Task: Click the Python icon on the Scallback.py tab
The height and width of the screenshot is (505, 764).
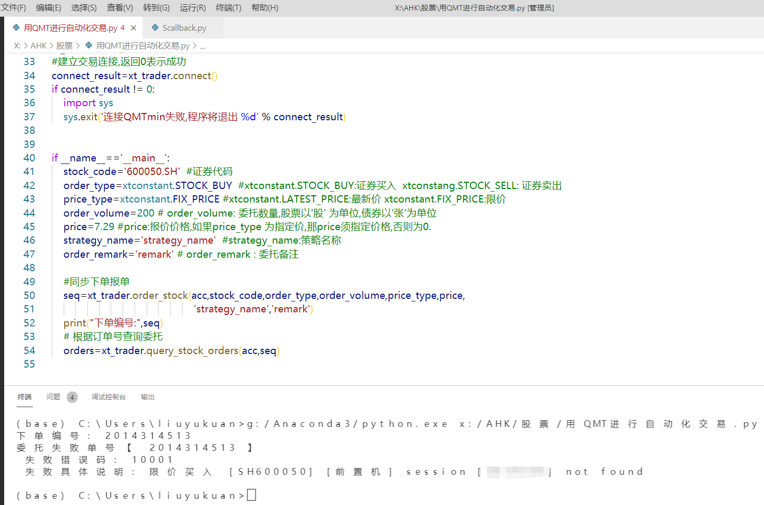Action: [x=154, y=28]
